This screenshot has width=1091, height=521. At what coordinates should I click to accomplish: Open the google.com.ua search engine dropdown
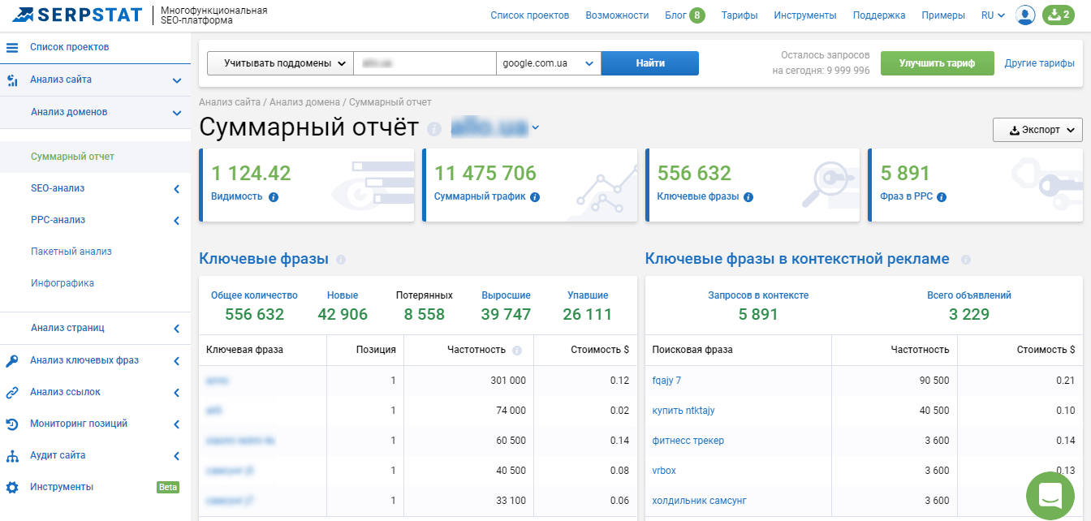[548, 63]
